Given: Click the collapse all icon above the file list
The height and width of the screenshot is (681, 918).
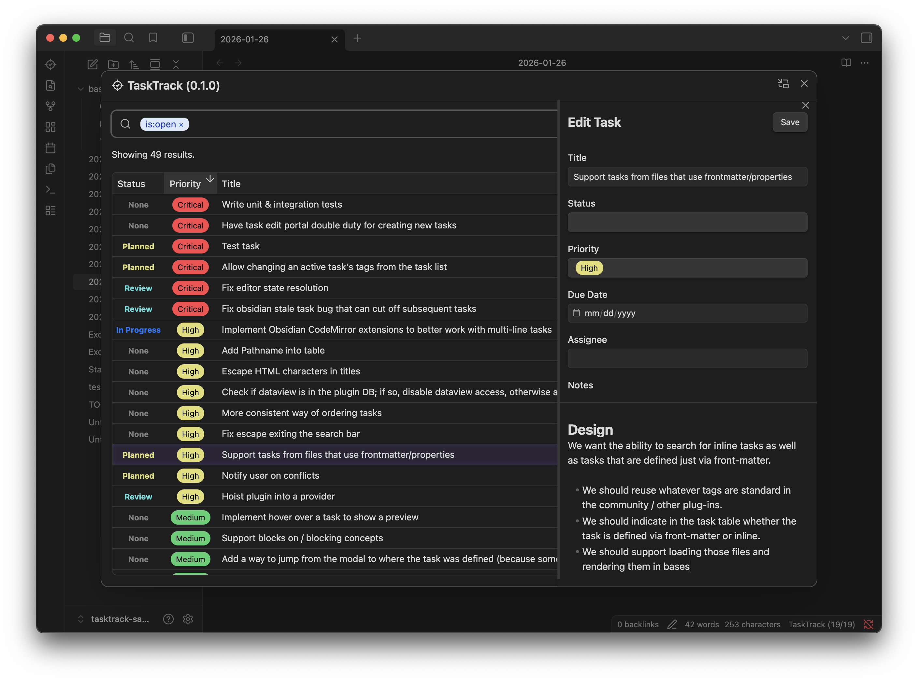Looking at the screenshot, I should [x=176, y=64].
